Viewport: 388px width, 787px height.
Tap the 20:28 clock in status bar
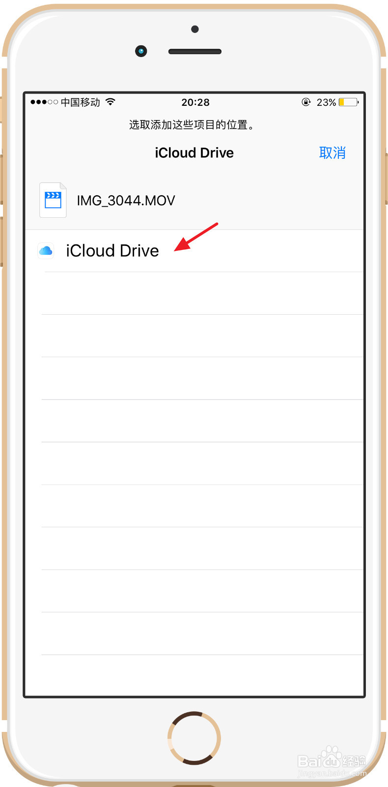tap(195, 102)
